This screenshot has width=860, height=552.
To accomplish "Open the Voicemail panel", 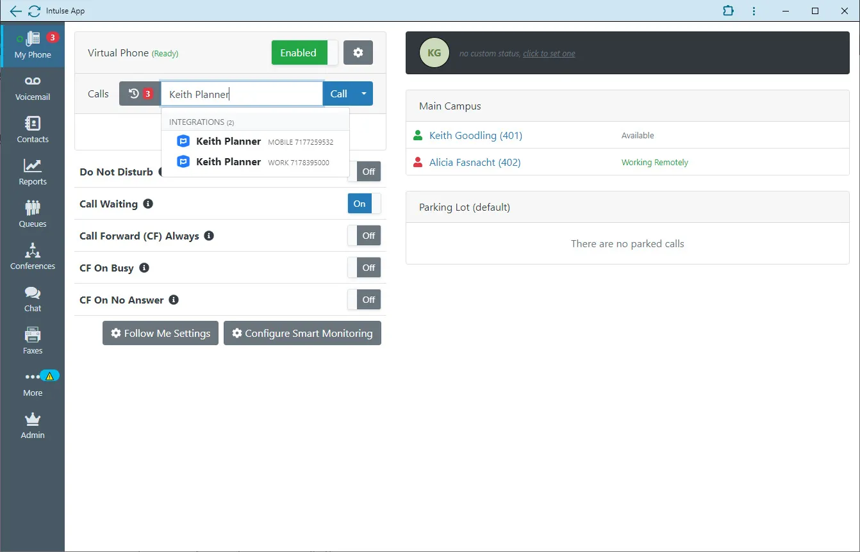I will click(32, 86).
